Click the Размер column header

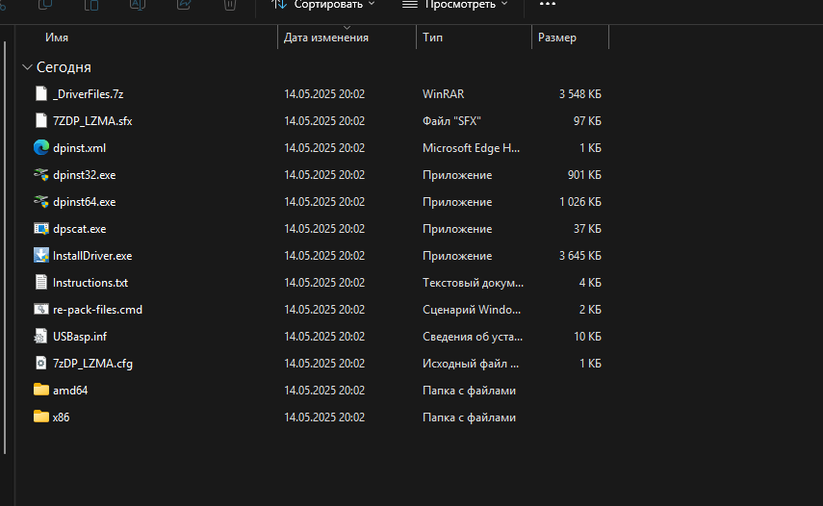coord(557,38)
